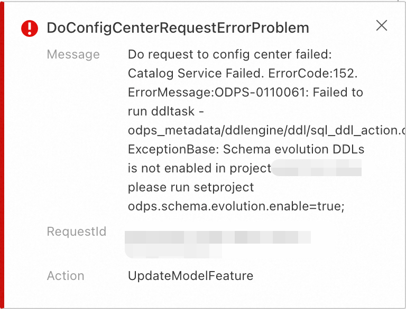Click the "ExceptionBase: Schema evolution DDLs" line
The width and height of the screenshot is (406, 309).
pos(246,149)
